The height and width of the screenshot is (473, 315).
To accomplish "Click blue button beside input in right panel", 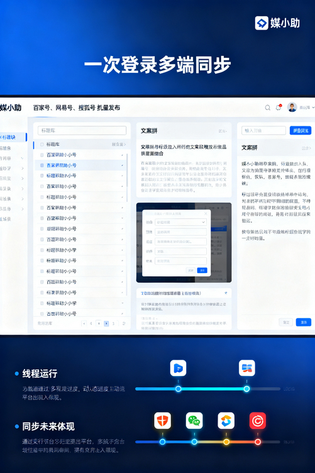I will [x=301, y=131].
